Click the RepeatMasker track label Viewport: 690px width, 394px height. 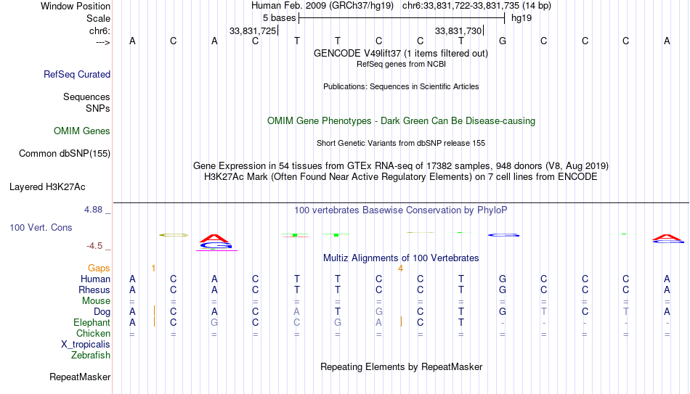pos(80,377)
